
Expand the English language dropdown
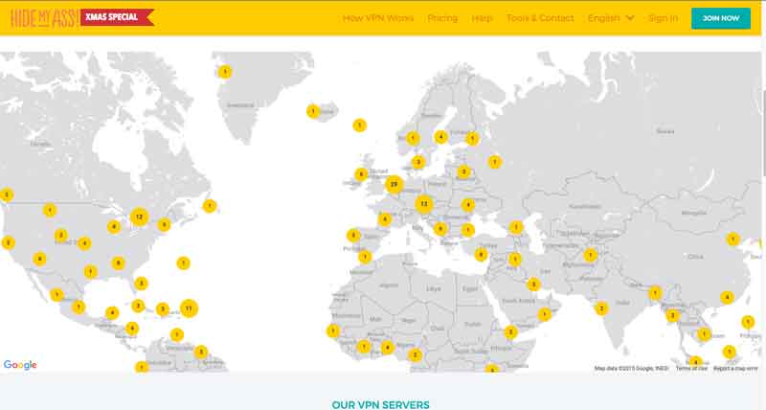click(x=611, y=18)
